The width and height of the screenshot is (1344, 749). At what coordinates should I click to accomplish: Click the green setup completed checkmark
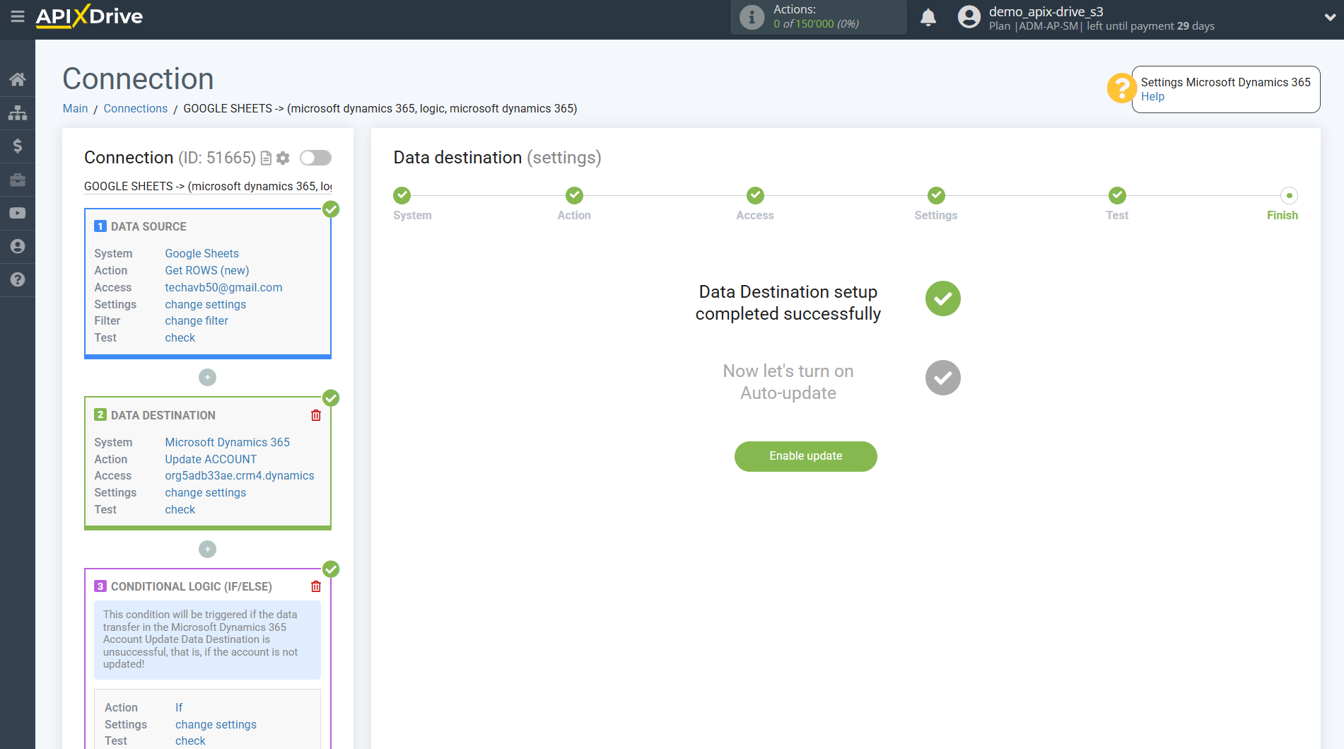(943, 298)
